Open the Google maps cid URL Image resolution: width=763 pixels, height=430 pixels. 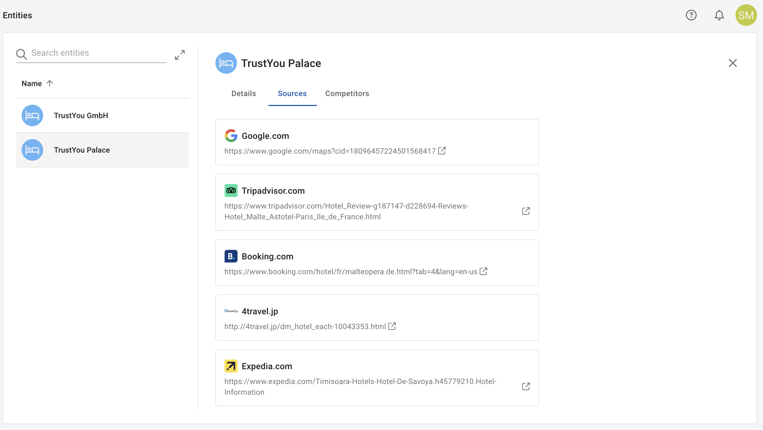point(330,151)
